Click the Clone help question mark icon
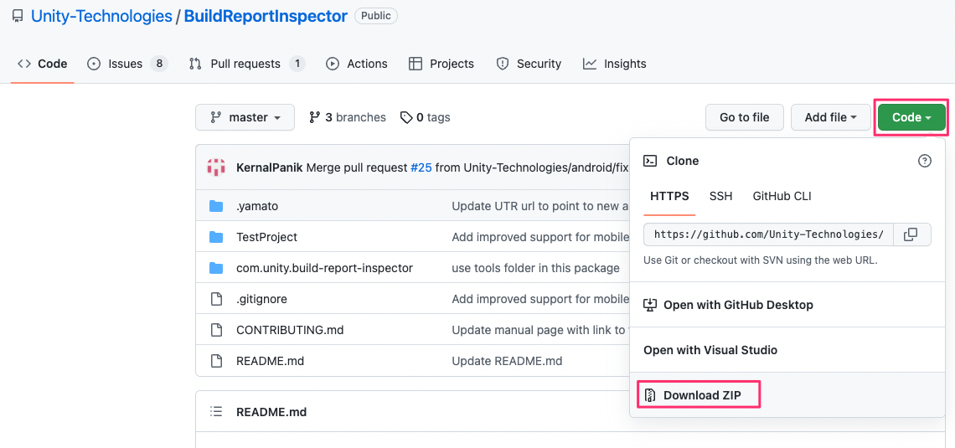The height and width of the screenshot is (448, 955). point(925,162)
